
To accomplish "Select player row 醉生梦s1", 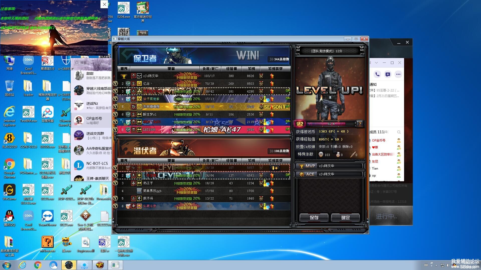I will pyautogui.click(x=204, y=114).
